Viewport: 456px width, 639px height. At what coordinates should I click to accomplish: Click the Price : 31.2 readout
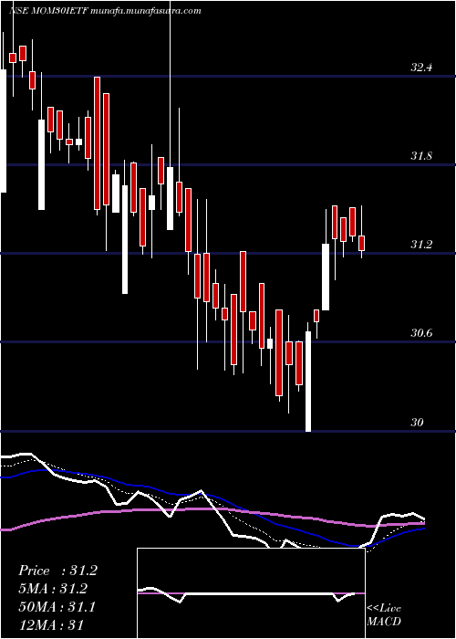point(57,571)
